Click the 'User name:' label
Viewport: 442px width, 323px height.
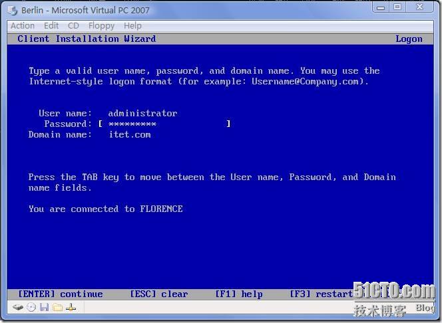(x=65, y=114)
